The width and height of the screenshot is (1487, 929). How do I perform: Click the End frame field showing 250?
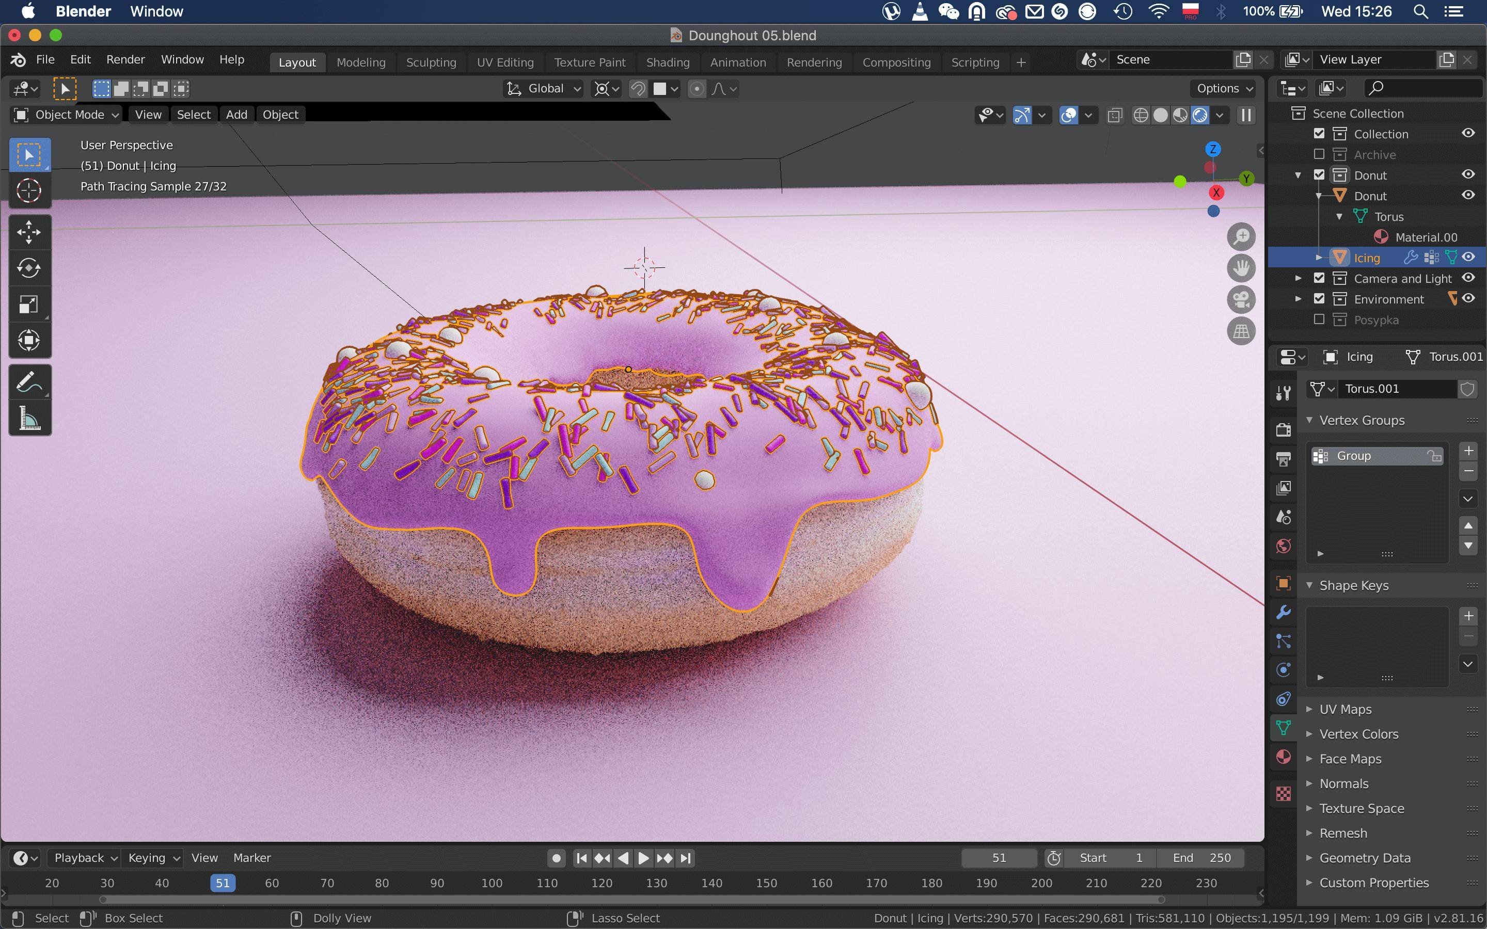pyautogui.click(x=1200, y=858)
